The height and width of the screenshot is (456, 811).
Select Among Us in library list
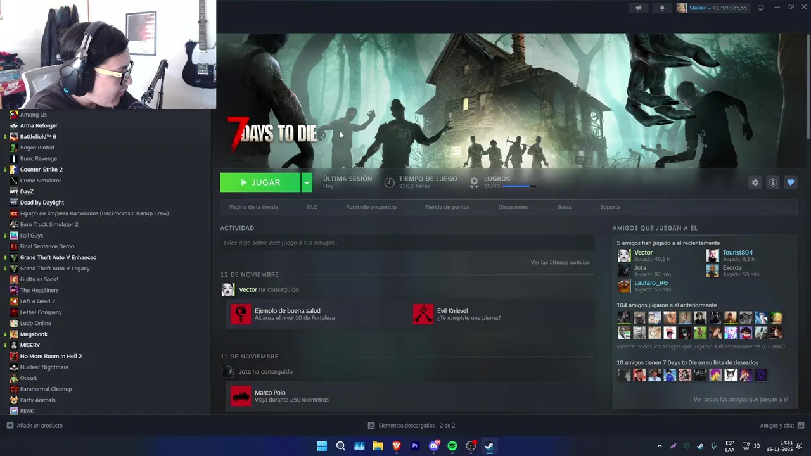pos(33,115)
